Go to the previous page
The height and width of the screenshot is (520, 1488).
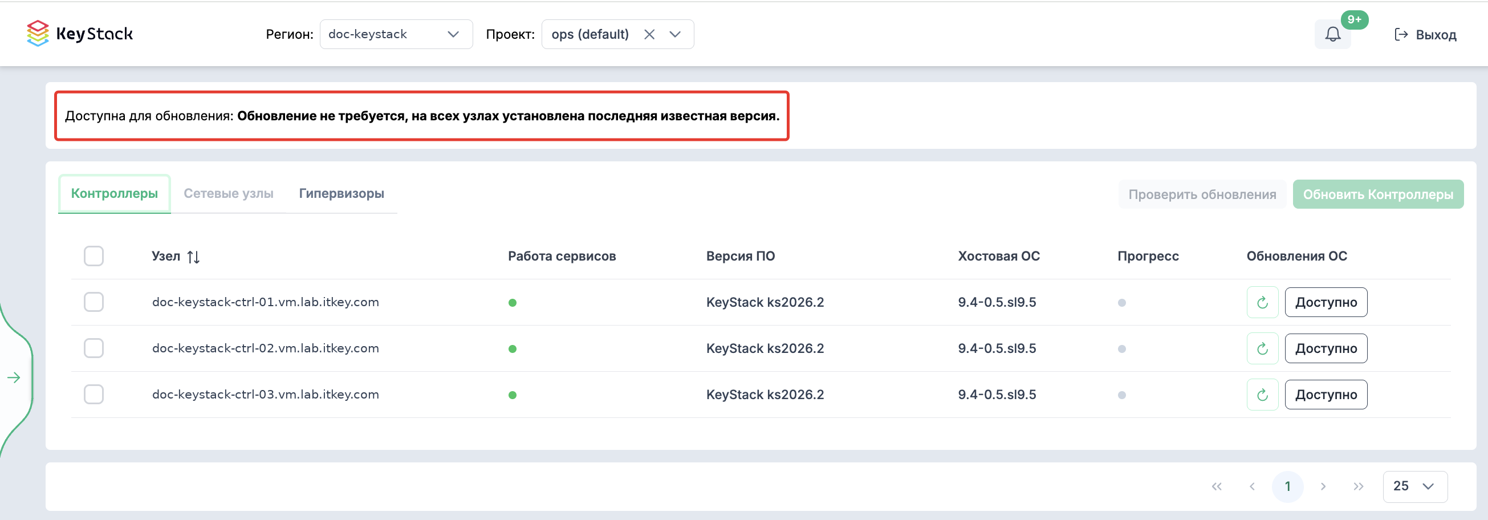[1252, 486]
